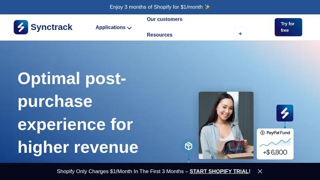Click the hero headline Optimal post-purchase experience
This screenshot has height=180, width=320.
point(78,113)
